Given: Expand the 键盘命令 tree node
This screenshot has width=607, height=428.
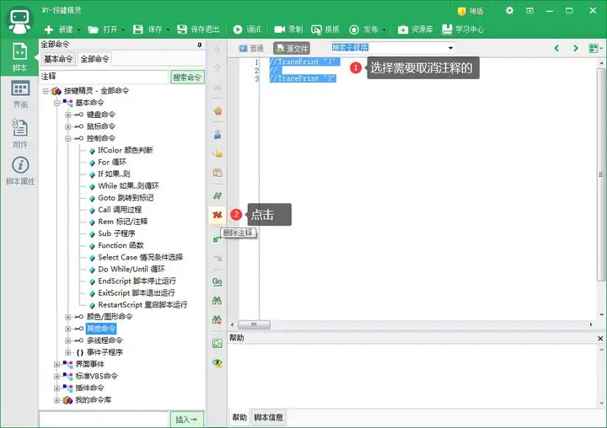Looking at the screenshot, I should click(68, 115).
